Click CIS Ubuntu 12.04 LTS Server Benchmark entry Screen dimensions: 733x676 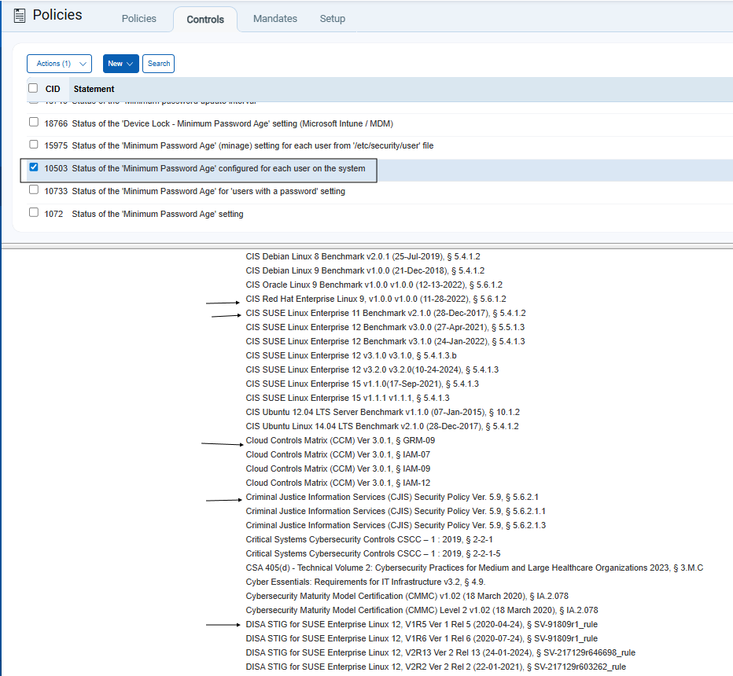[383, 413]
